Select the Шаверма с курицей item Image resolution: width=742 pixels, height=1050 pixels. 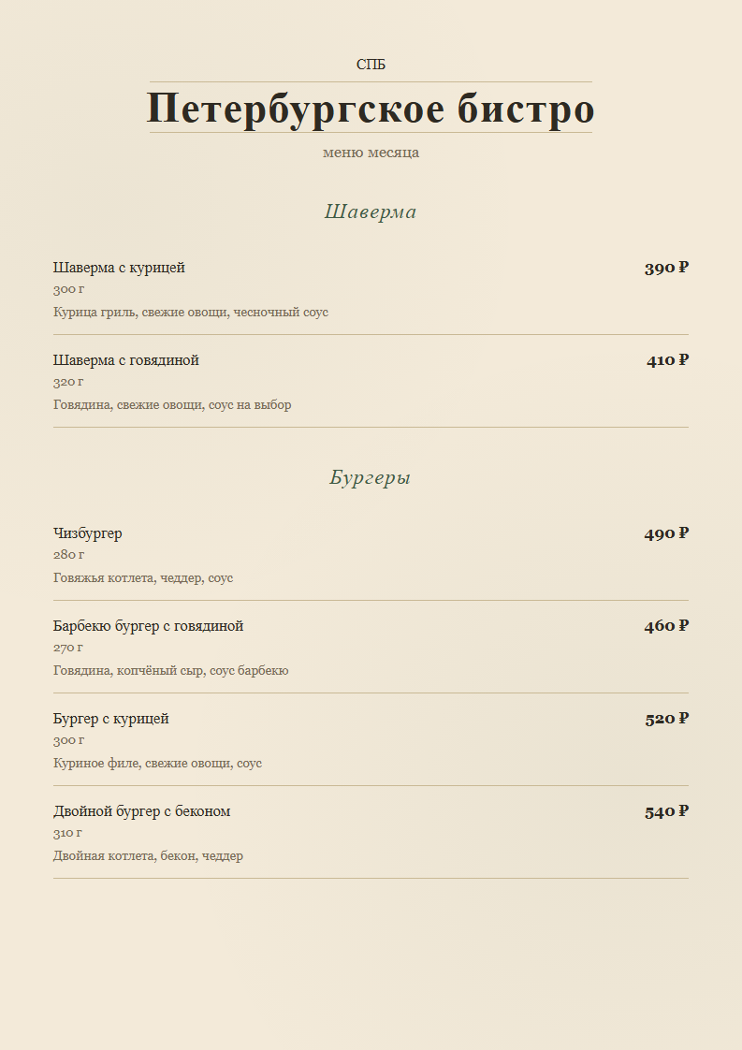(119, 268)
